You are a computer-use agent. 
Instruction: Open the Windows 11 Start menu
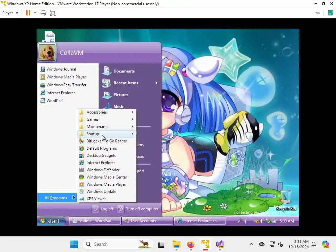pyautogui.click(x=74, y=244)
